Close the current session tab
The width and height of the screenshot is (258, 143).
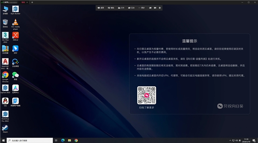[27, 2]
